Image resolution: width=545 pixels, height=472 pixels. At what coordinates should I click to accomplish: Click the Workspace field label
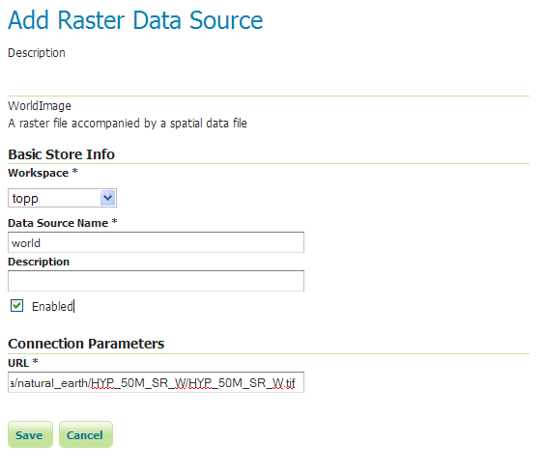pos(43,173)
